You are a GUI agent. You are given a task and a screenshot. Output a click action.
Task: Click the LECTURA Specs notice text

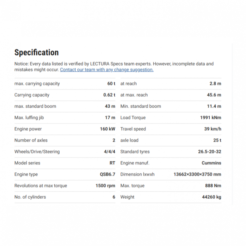(114, 64)
